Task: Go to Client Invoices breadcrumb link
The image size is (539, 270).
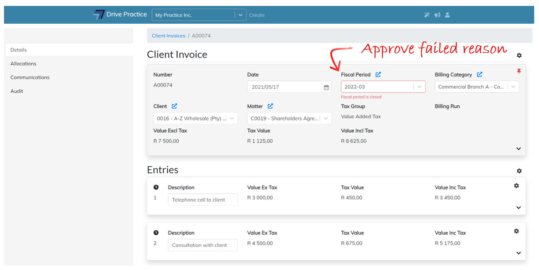Action: 168,36
